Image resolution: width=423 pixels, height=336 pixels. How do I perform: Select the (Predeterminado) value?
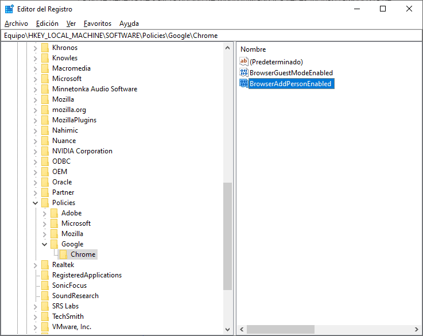(x=276, y=62)
